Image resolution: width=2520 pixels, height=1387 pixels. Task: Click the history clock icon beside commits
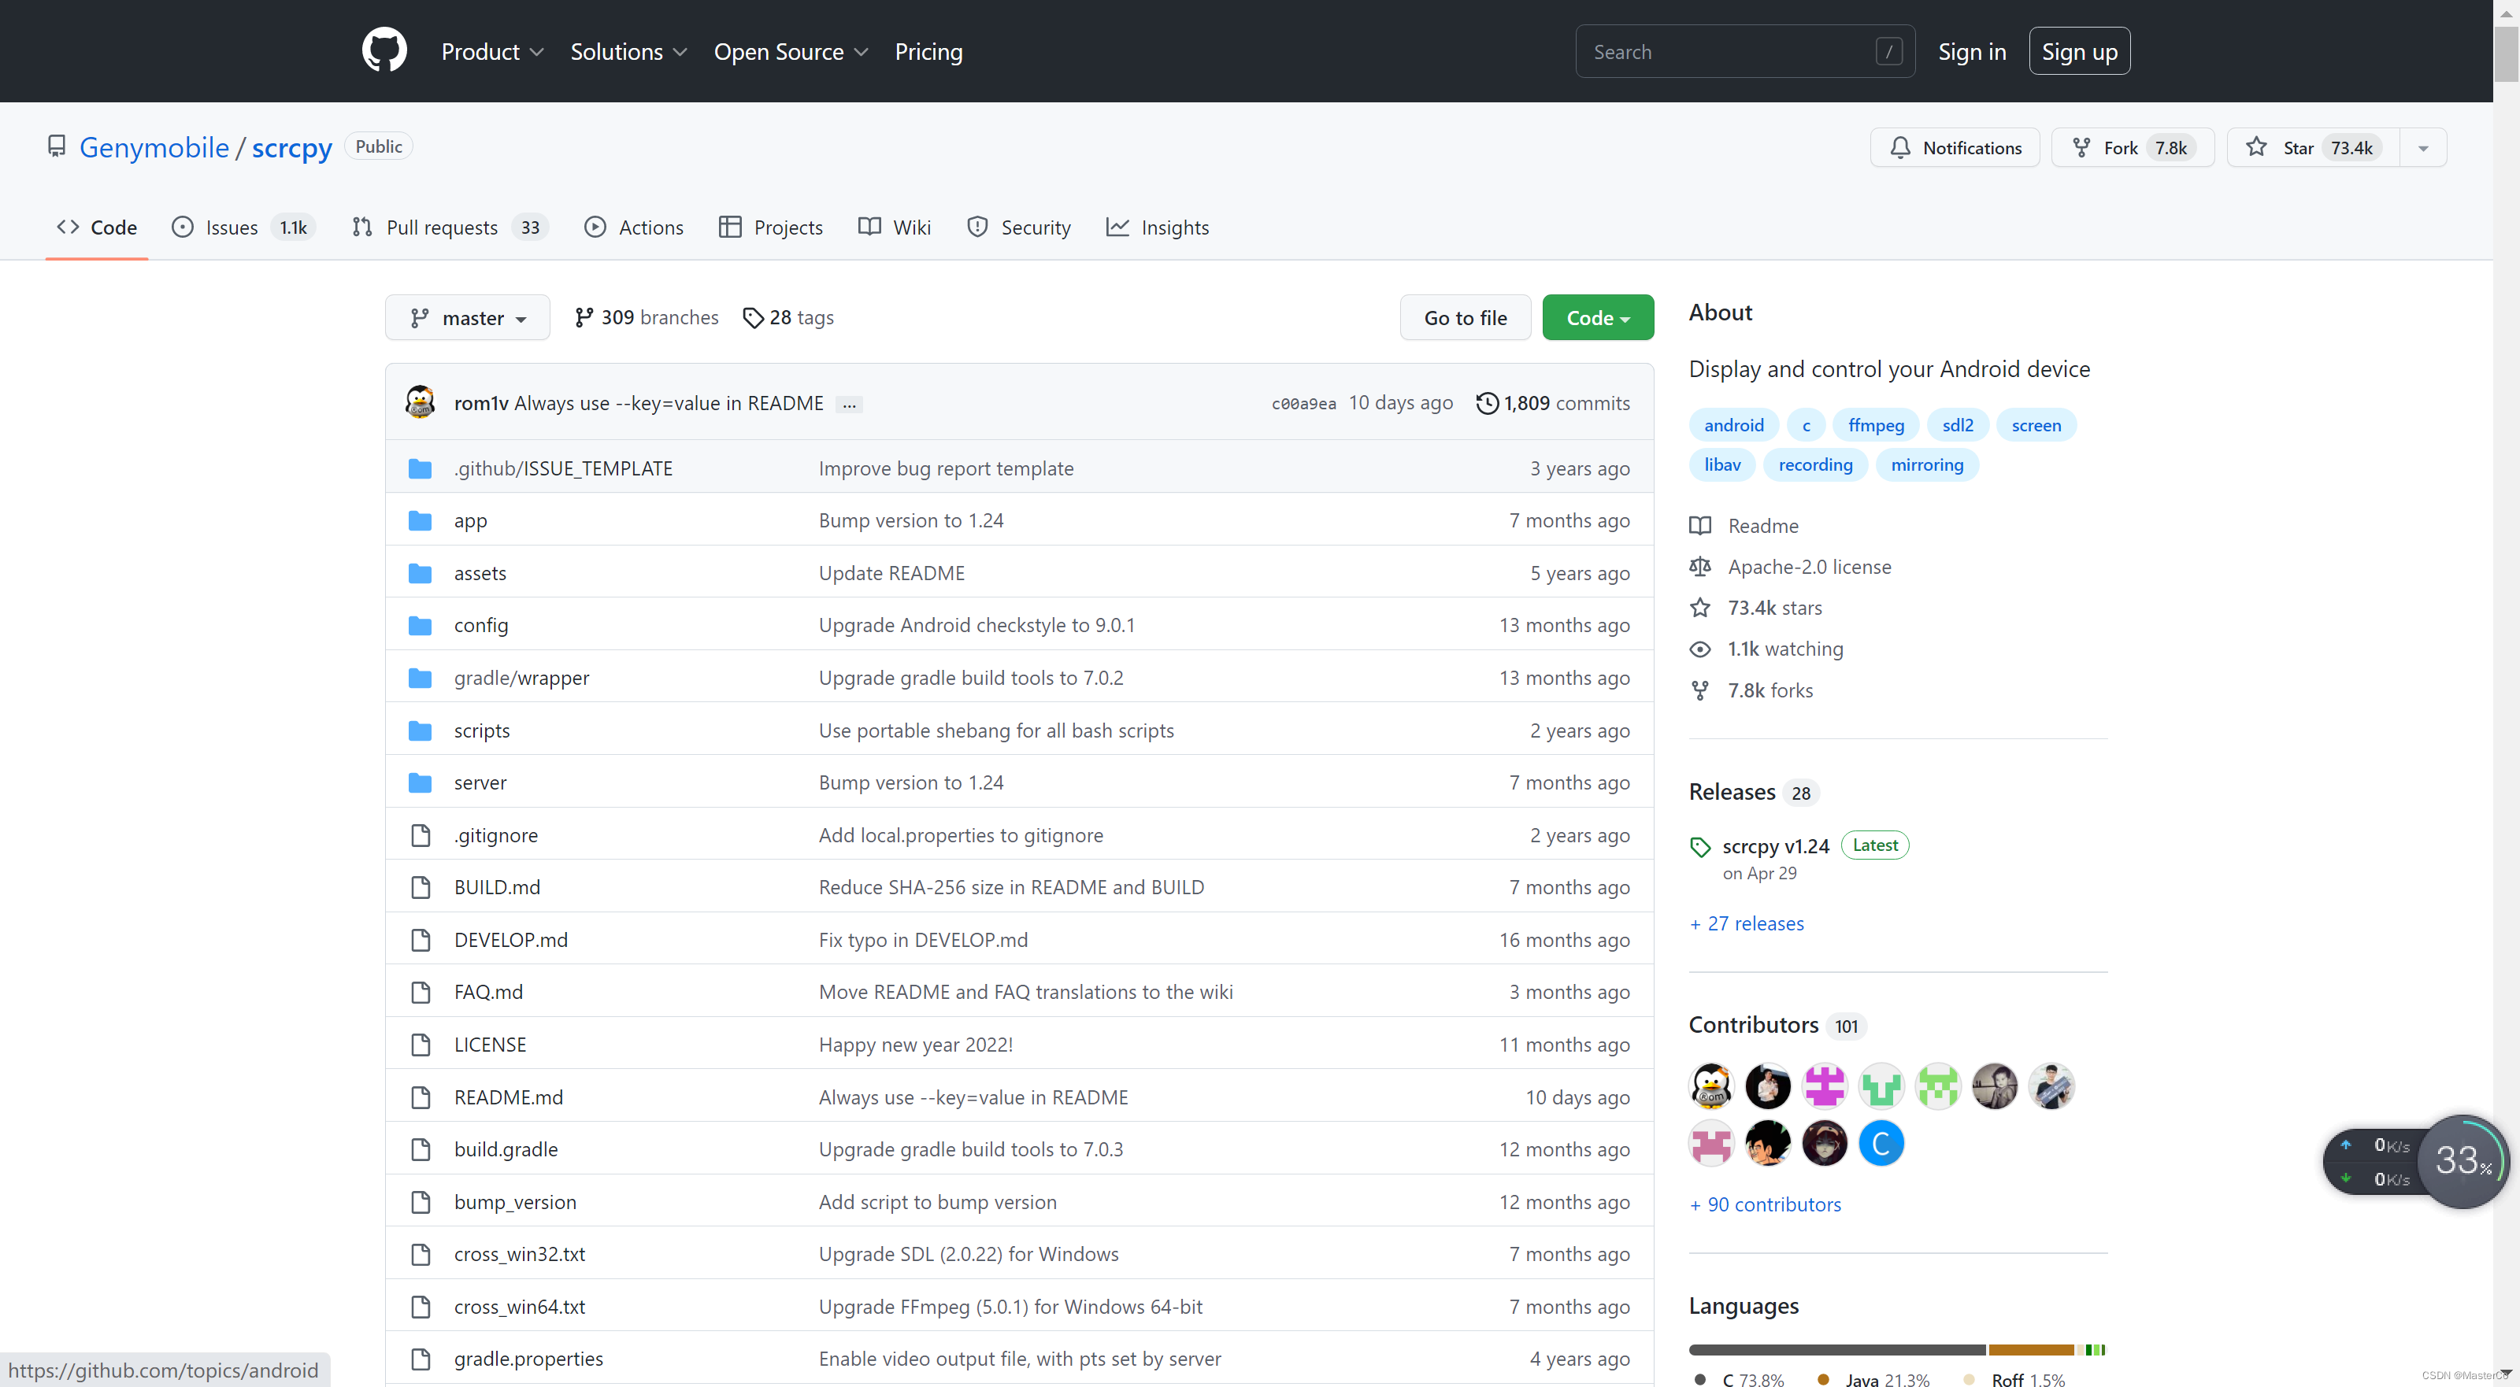coord(1487,403)
